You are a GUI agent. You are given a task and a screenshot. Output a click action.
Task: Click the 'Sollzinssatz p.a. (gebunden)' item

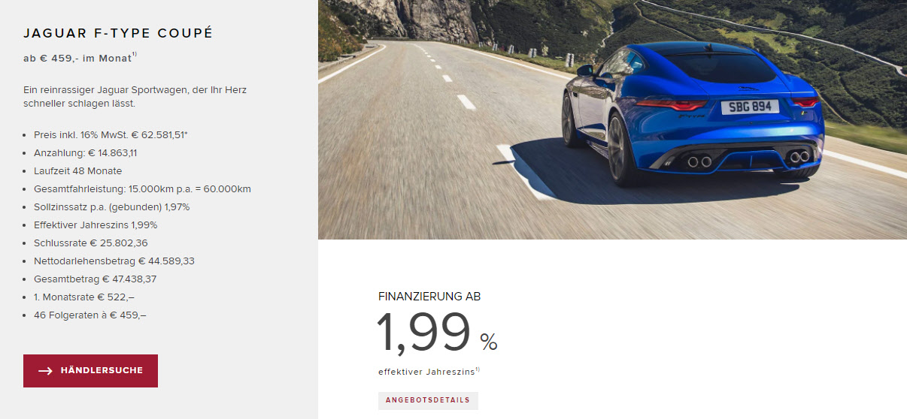[x=111, y=207]
